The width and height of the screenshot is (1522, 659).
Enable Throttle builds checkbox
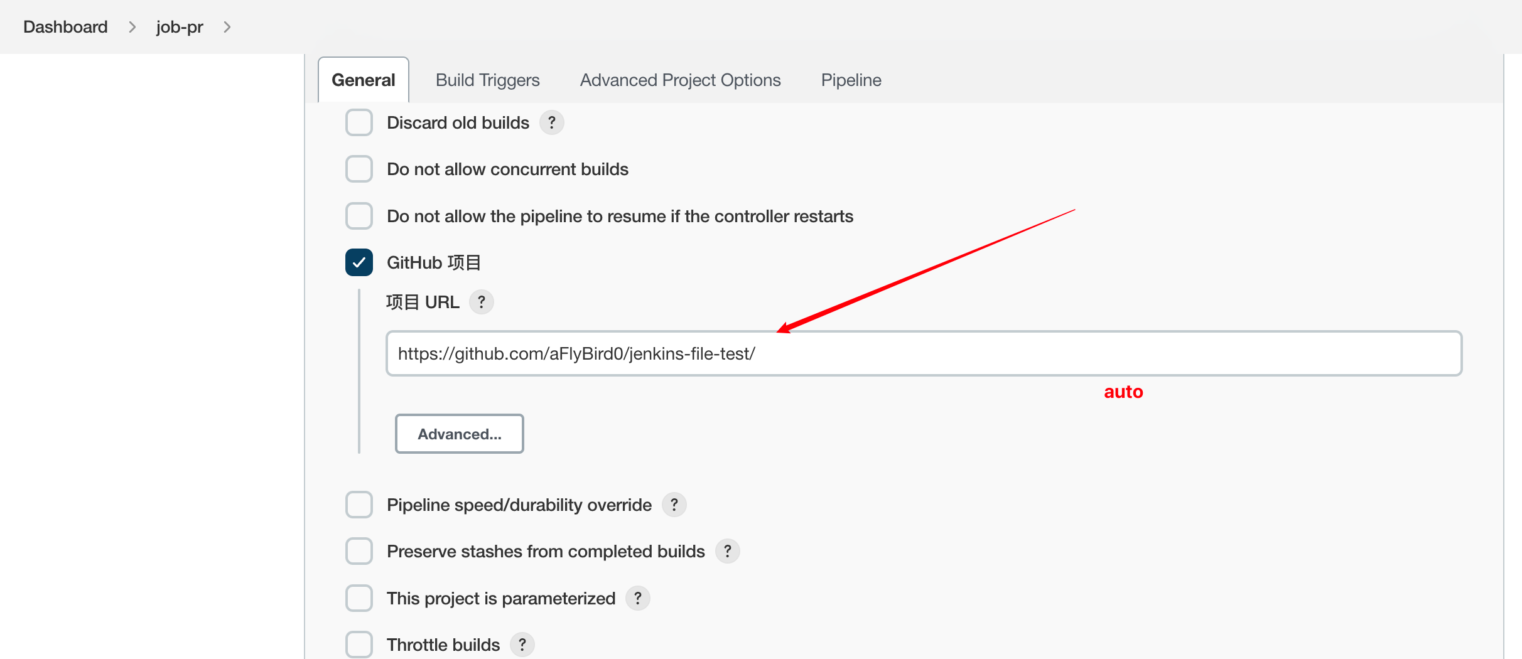click(359, 645)
